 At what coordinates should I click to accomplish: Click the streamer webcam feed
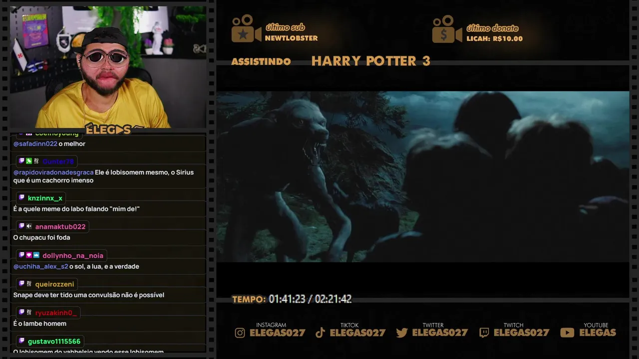pyautogui.click(x=108, y=67)
